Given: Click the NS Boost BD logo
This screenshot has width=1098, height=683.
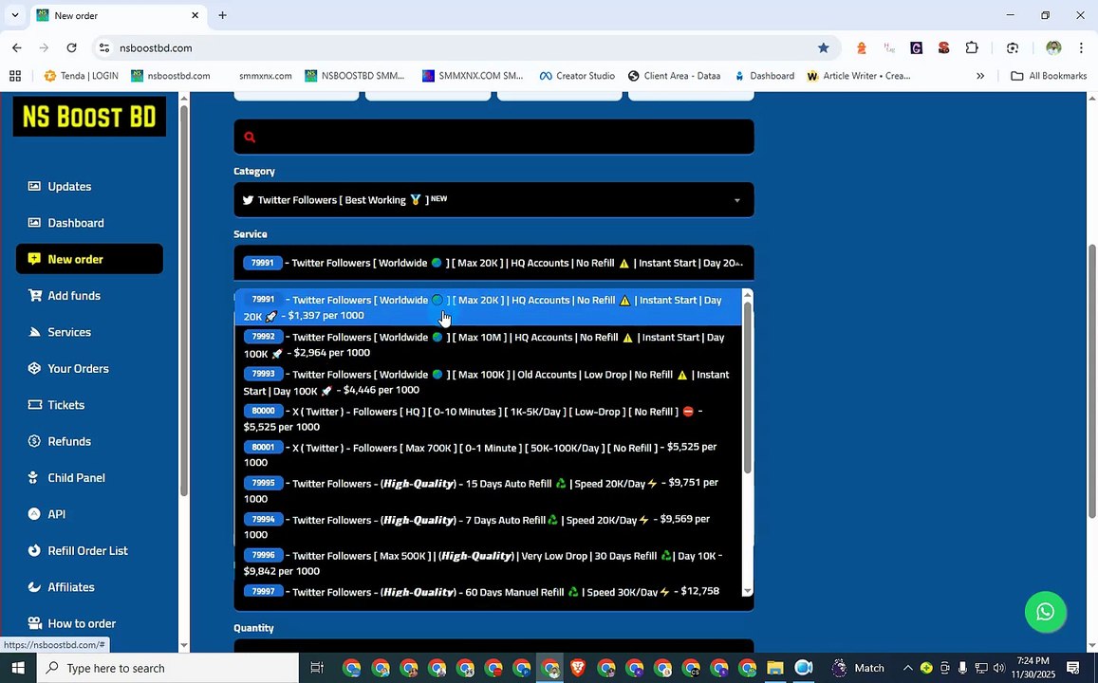Looking at the screenshot, I should pos(89,116).
